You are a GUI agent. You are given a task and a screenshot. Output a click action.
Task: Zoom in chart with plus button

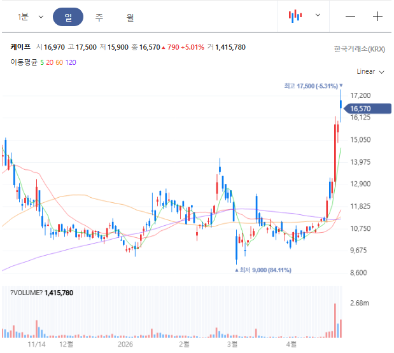click(377, 17)
